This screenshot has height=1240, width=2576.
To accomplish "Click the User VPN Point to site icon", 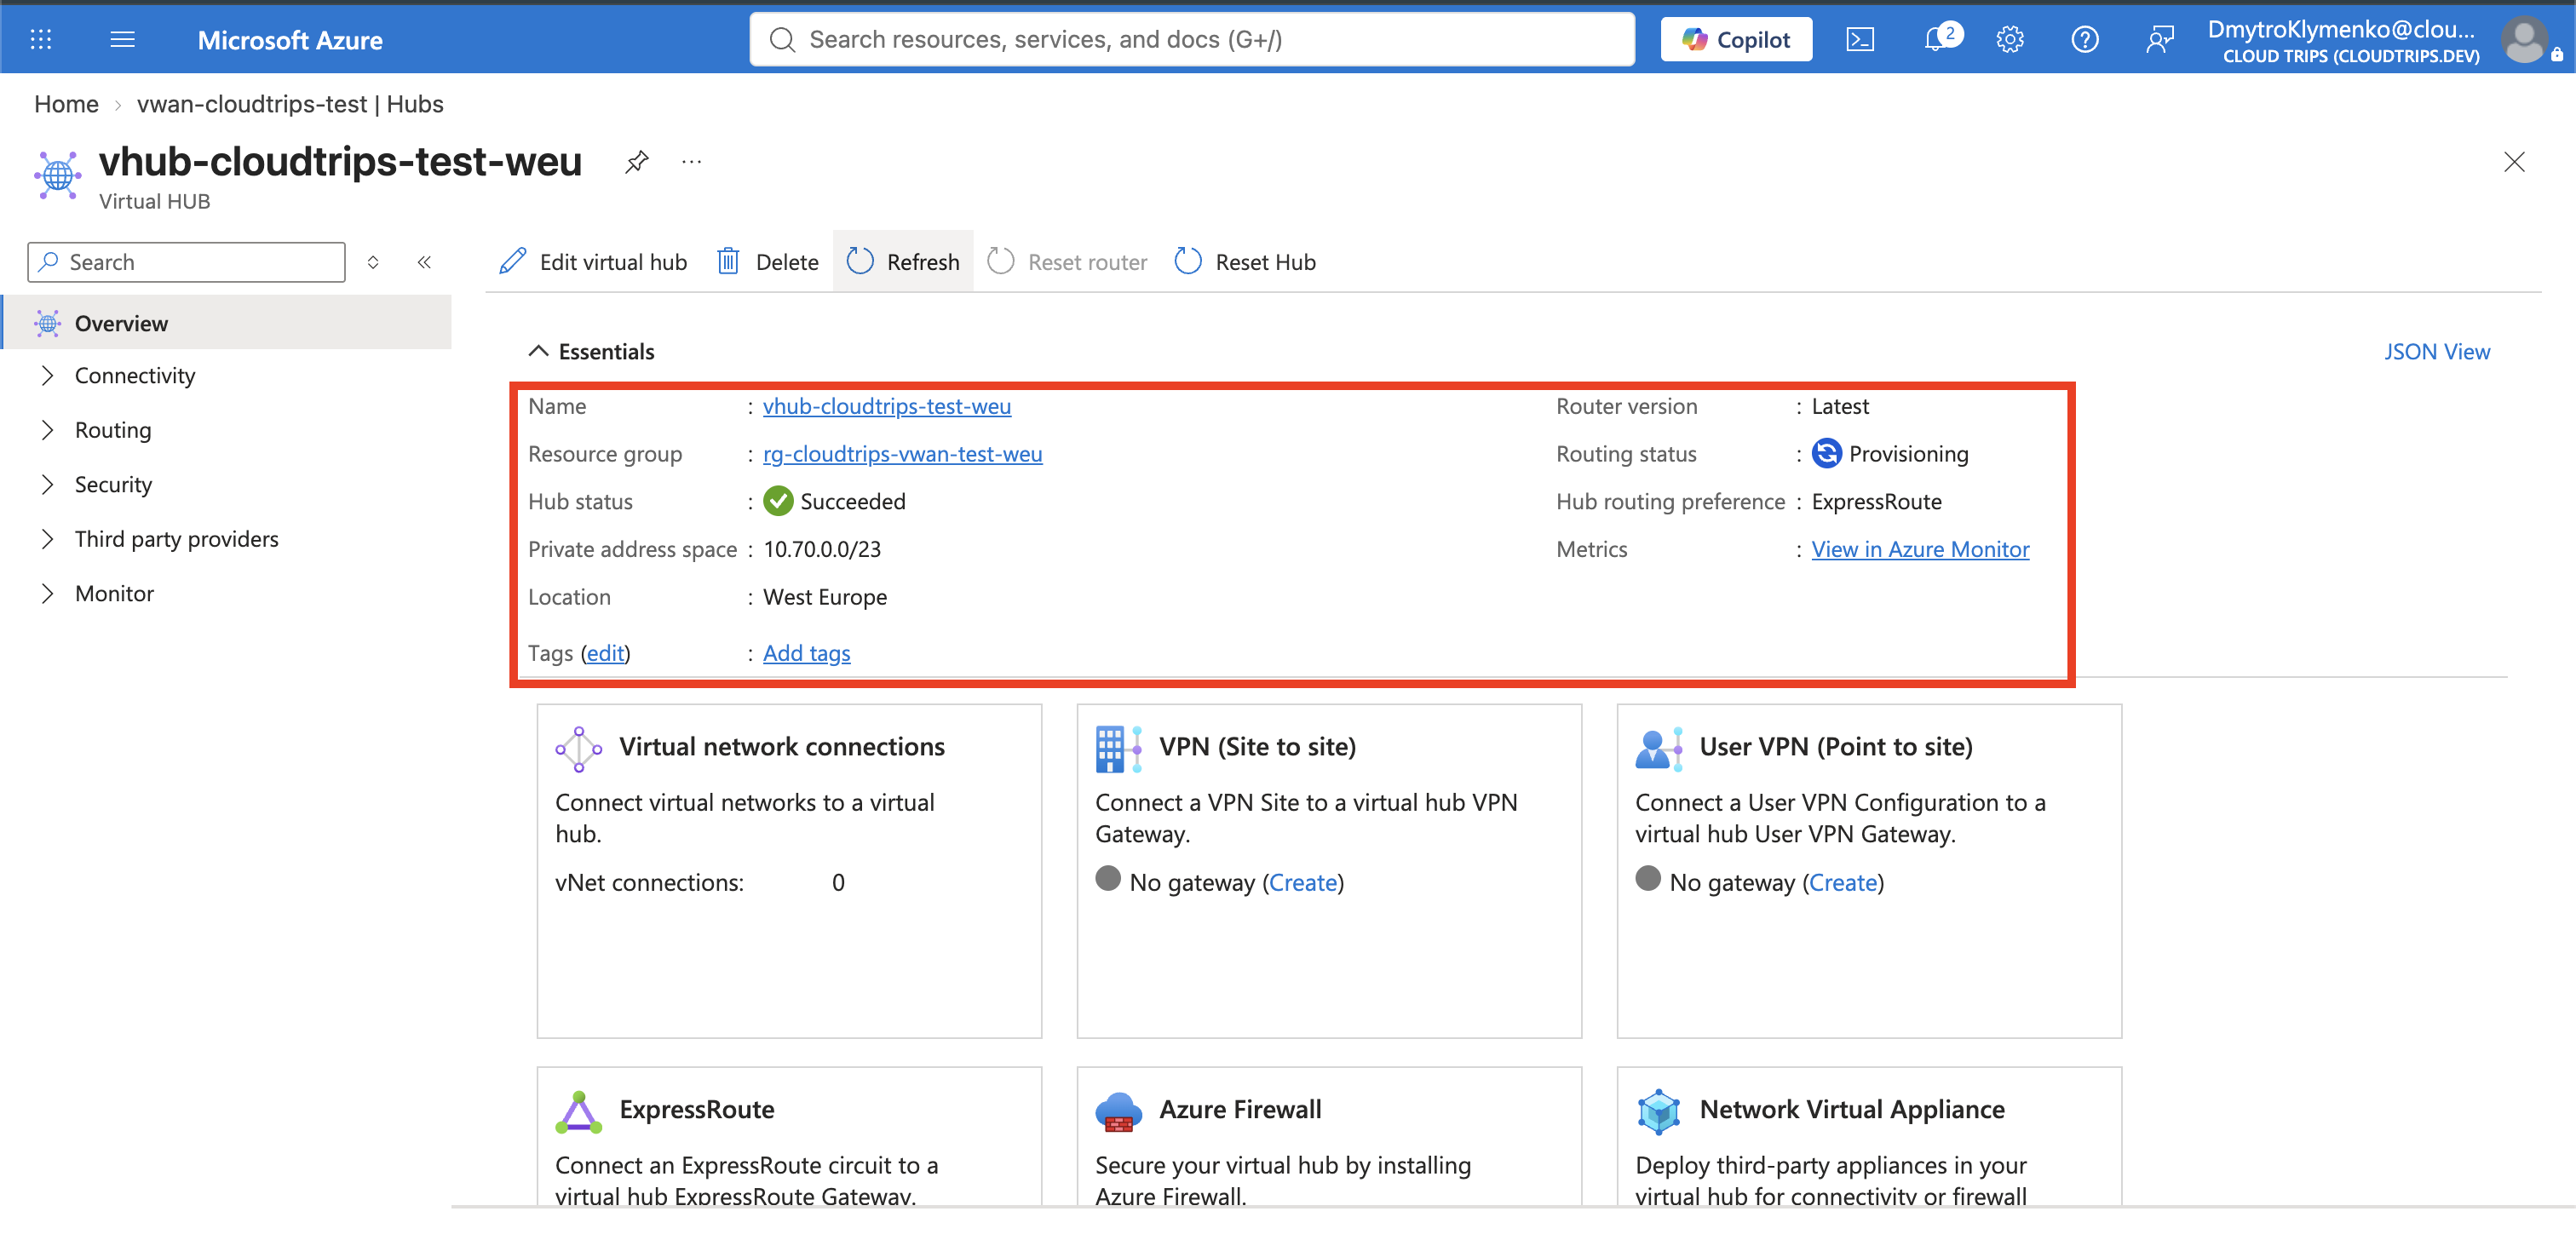I will [x=1658, y=749].
